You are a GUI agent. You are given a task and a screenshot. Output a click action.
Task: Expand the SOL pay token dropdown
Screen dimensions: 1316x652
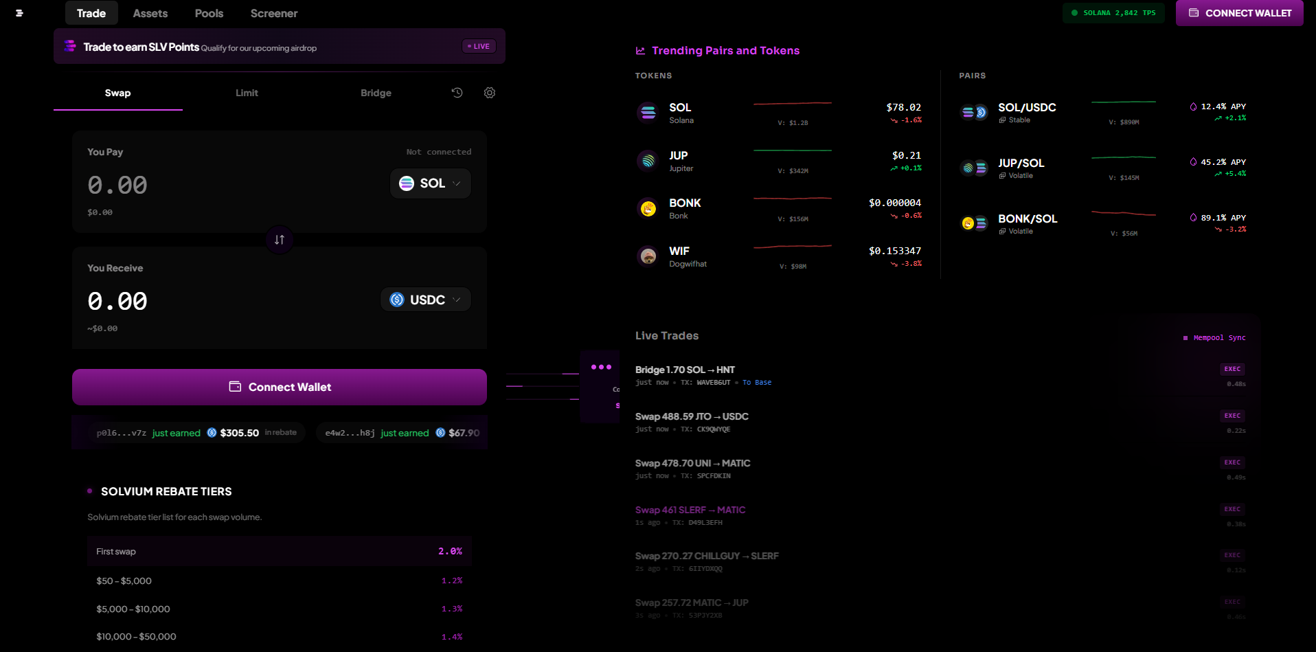[431, 183]
